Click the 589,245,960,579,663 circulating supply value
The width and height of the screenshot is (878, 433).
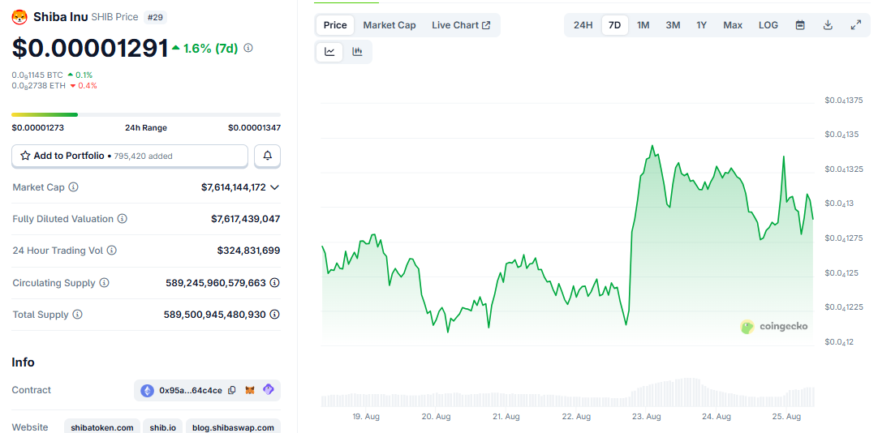coord(216,283)
